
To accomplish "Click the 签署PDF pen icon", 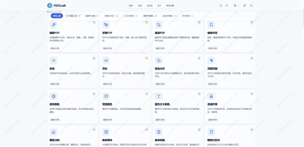I will point(106,25).
